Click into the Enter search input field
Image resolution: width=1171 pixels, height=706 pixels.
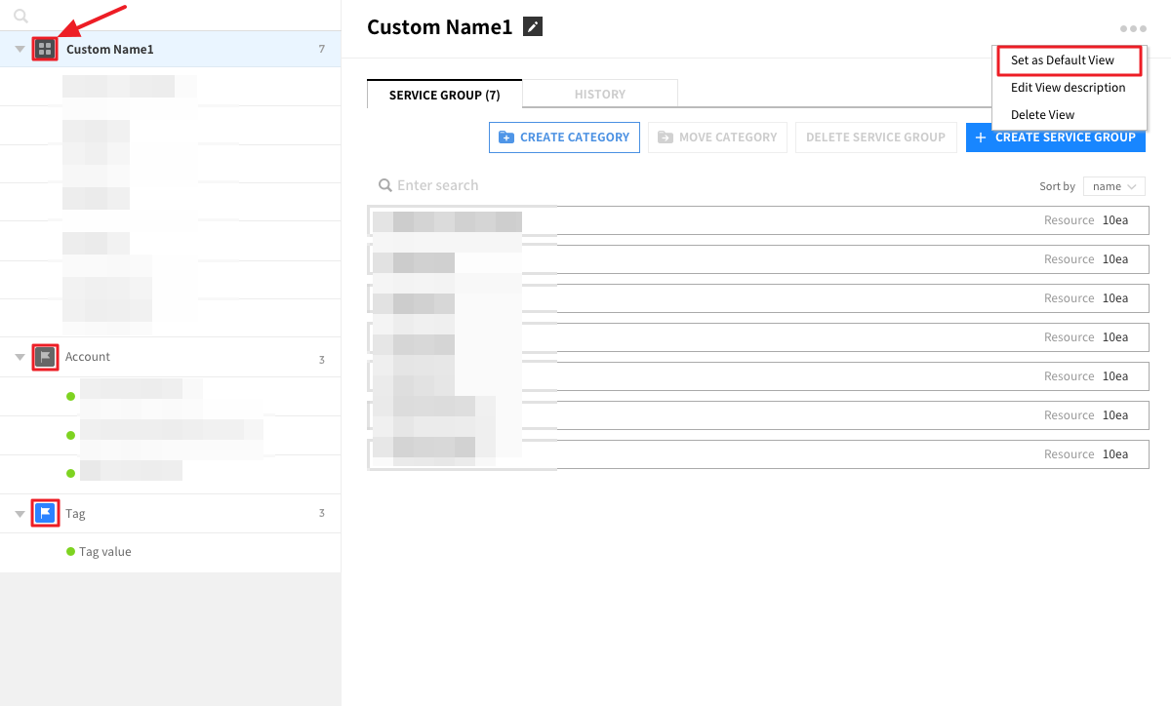coord(585,185)
